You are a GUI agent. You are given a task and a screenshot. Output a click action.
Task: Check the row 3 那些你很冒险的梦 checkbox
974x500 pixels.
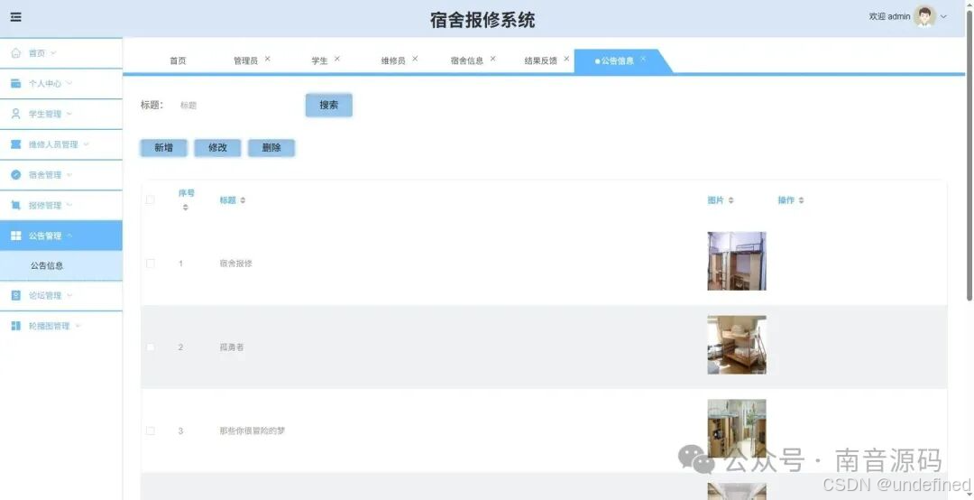pos(150,431)
